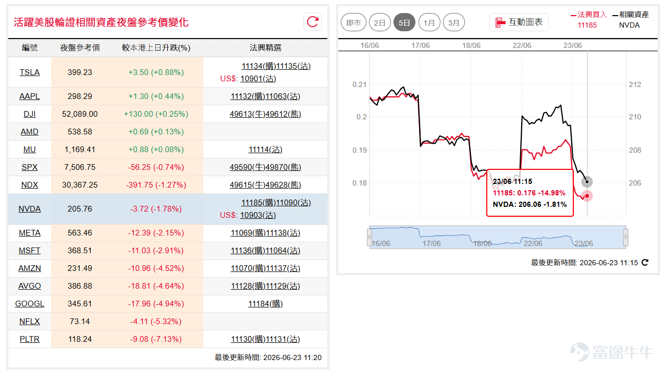Viewport: 664px width, 371px height.
Task: Open AAPL ticker link
Action: pyautogui.click(x=30, y=96)
